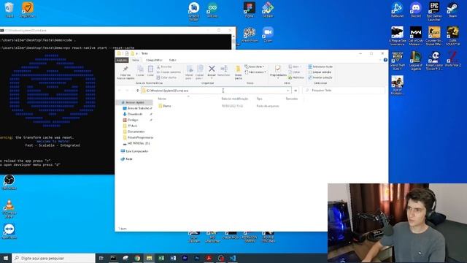
Task: Click the go arrow beside address bar
Action: coord(296,91)
